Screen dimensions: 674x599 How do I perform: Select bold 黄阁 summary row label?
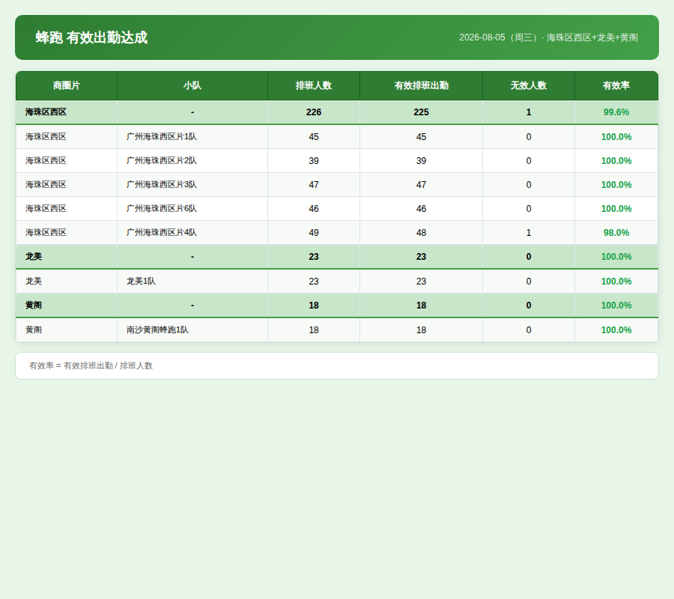pos(34,305)
